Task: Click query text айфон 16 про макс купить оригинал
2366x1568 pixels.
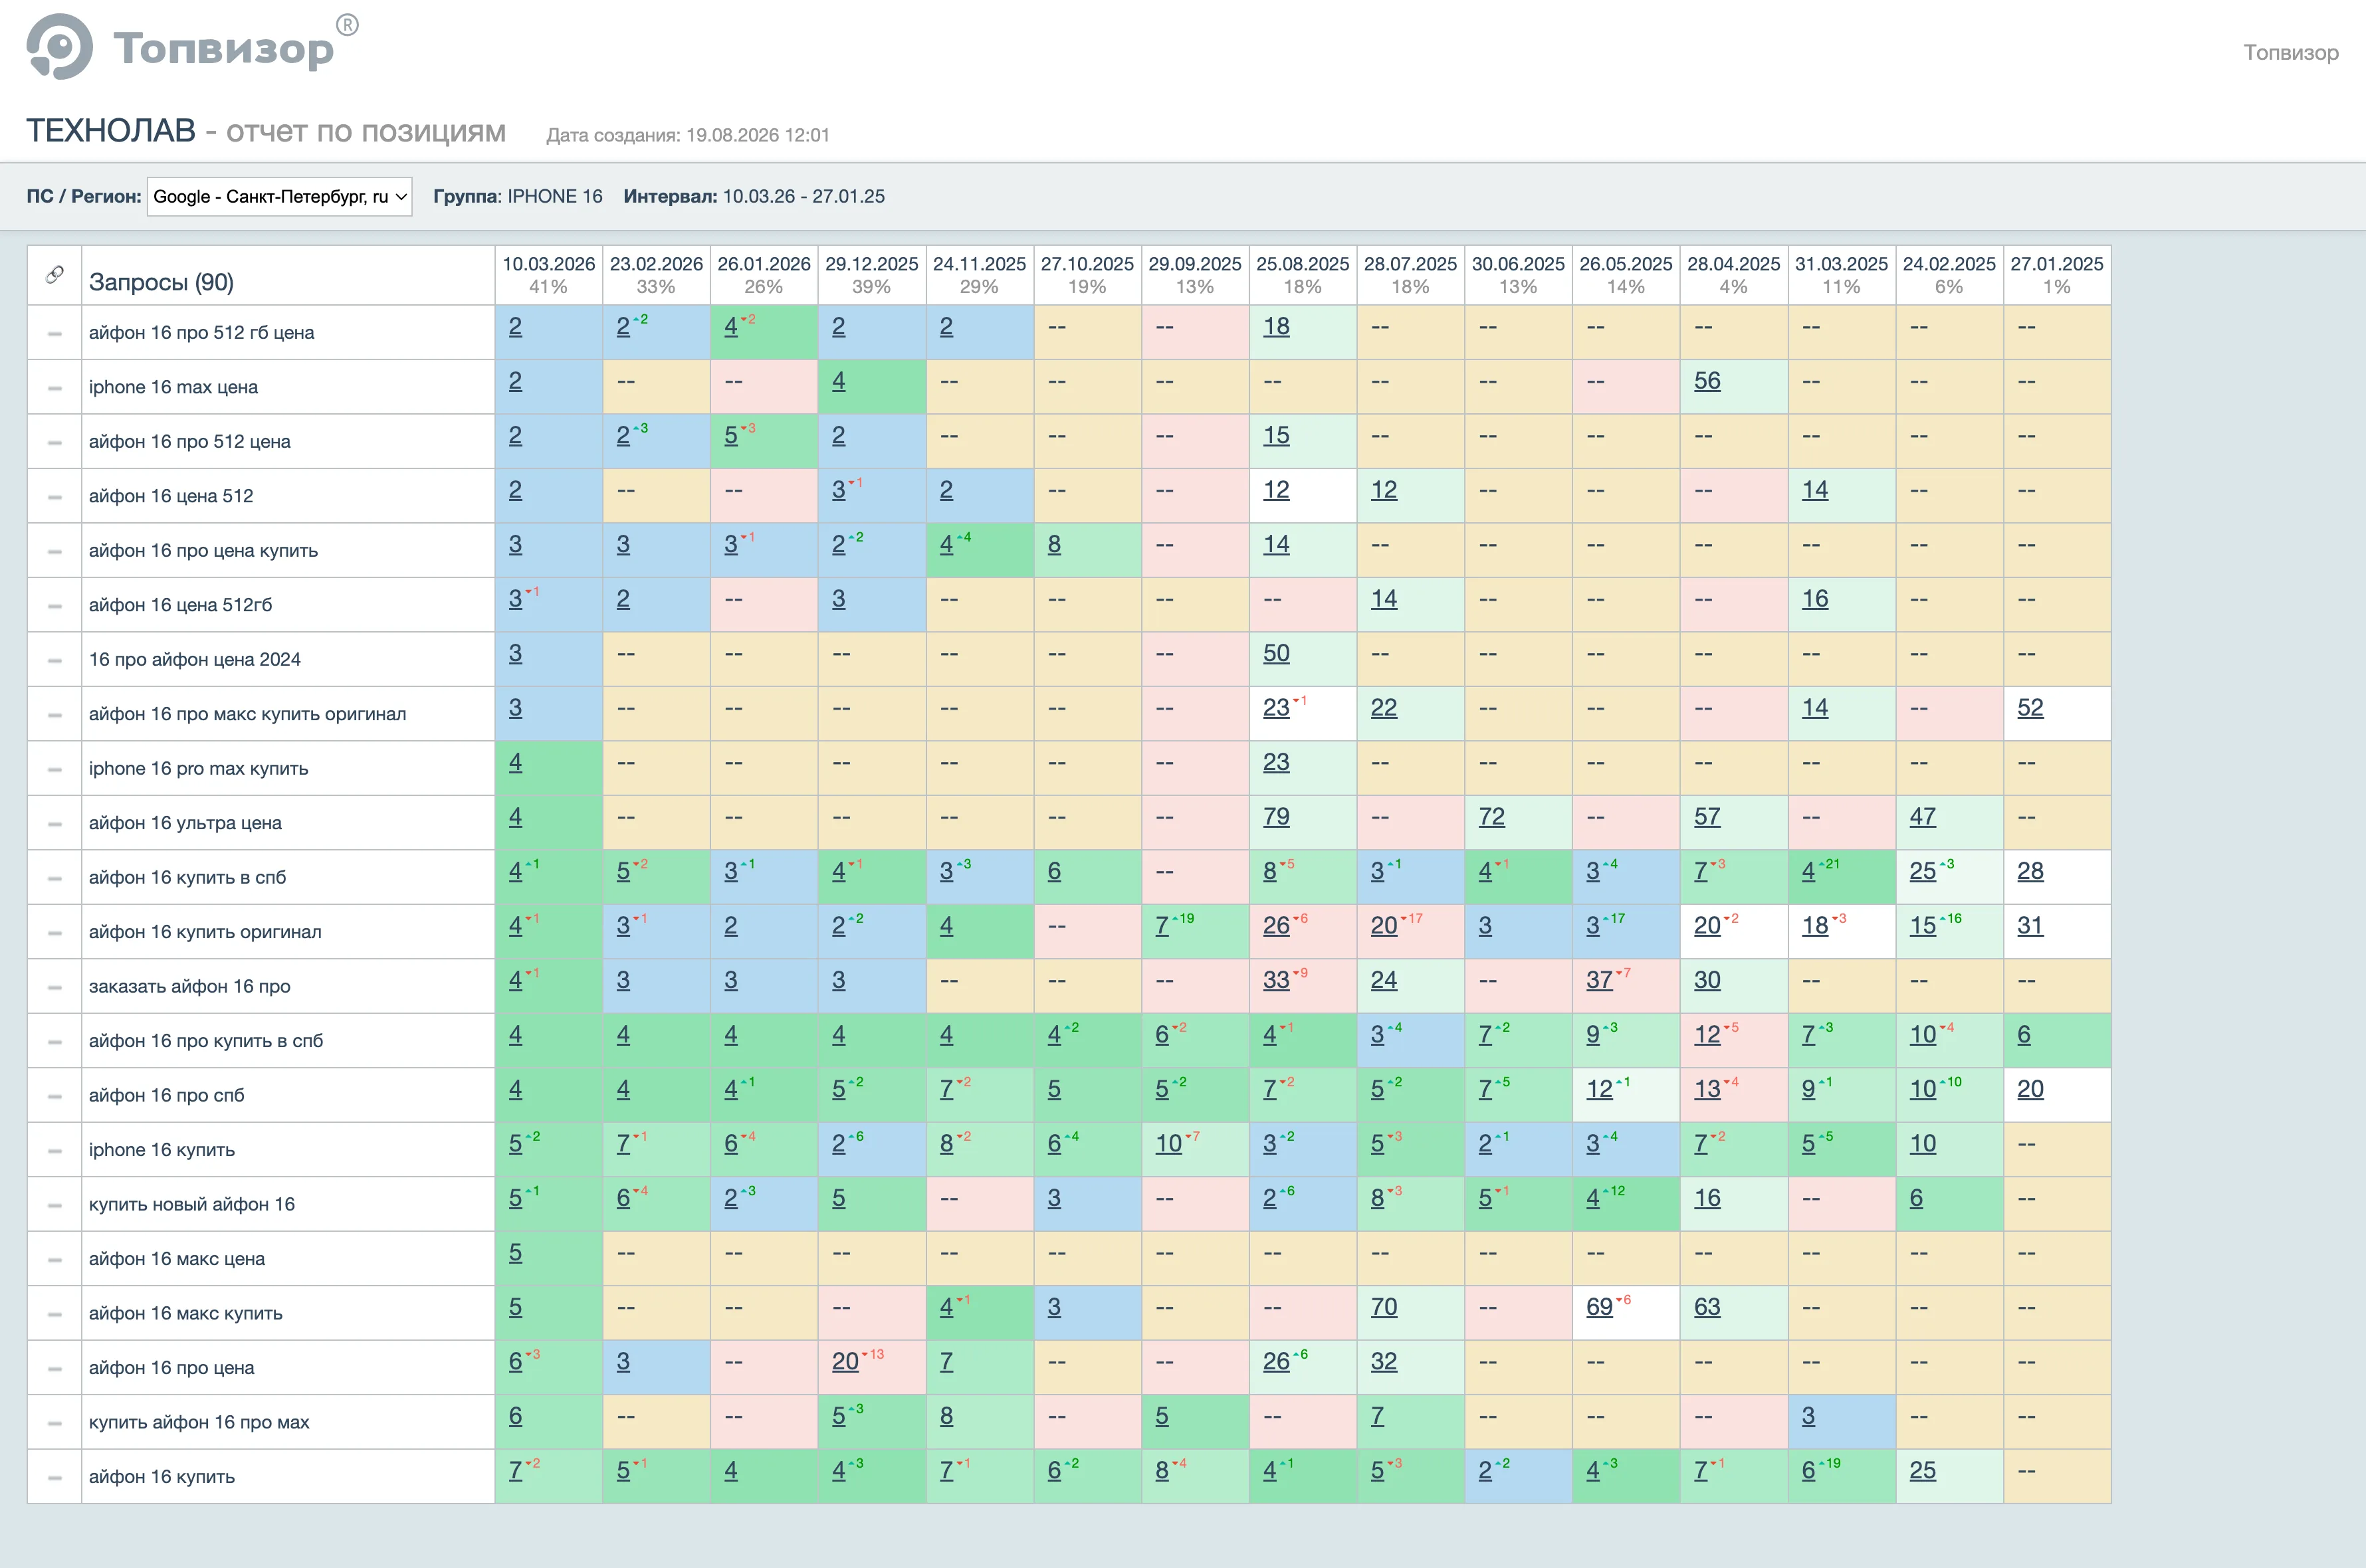Action: pyautogui.click(x=247, y=714)
